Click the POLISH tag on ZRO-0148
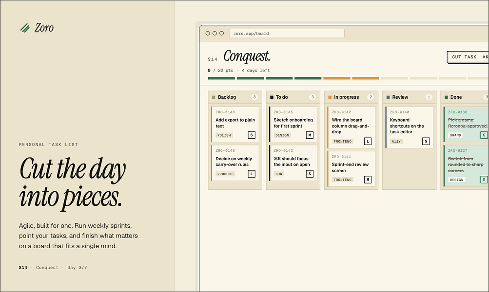Screen dimensions: 489x292 [x=224, y=135]
